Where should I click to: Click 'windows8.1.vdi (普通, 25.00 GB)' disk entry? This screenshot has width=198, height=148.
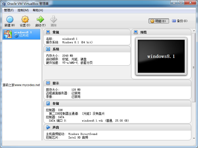pos(105,121)
